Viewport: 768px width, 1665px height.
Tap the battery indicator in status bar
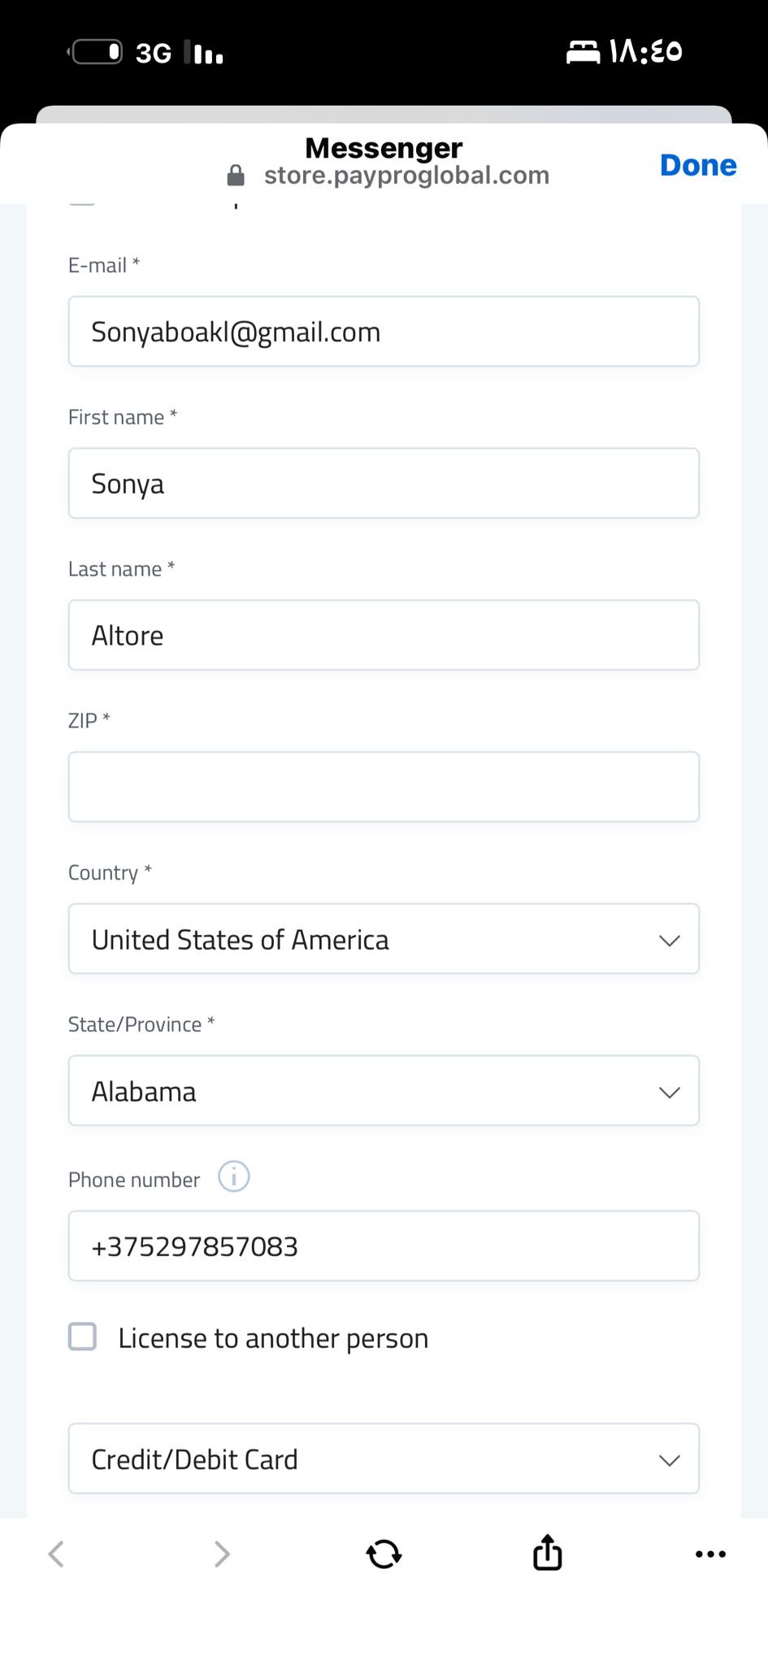click(97, 52)
